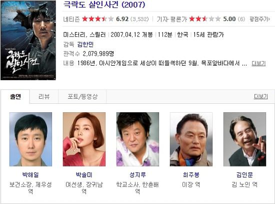Open 박해일 actor photo
This screenshot has height=204, width=275.
click(x=30, y=139)
